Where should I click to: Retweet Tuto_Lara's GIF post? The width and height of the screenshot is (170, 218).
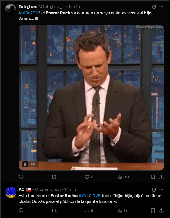click(x=54, y=177)
